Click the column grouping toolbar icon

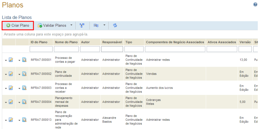96,25
